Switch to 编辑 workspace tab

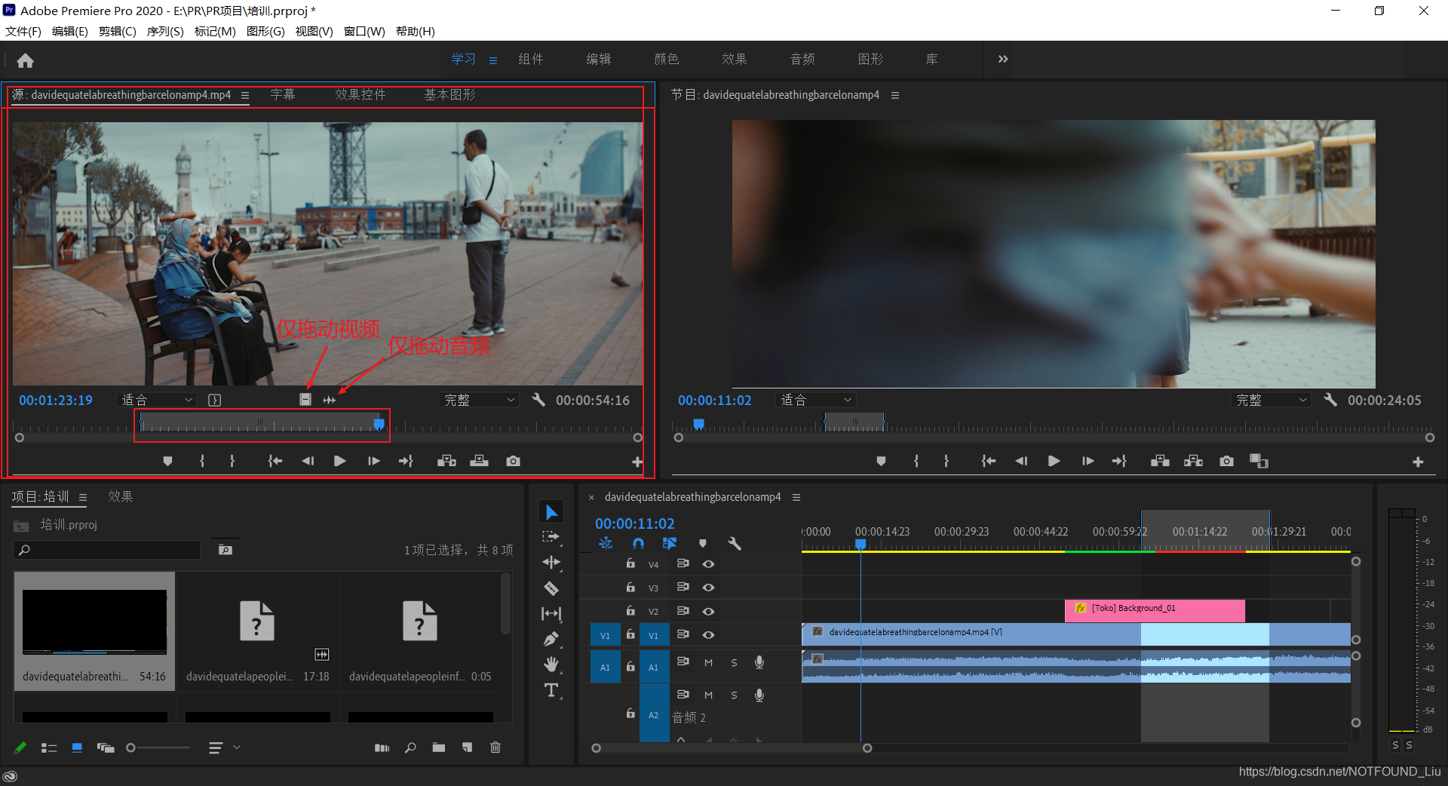[x=599, y=59]
